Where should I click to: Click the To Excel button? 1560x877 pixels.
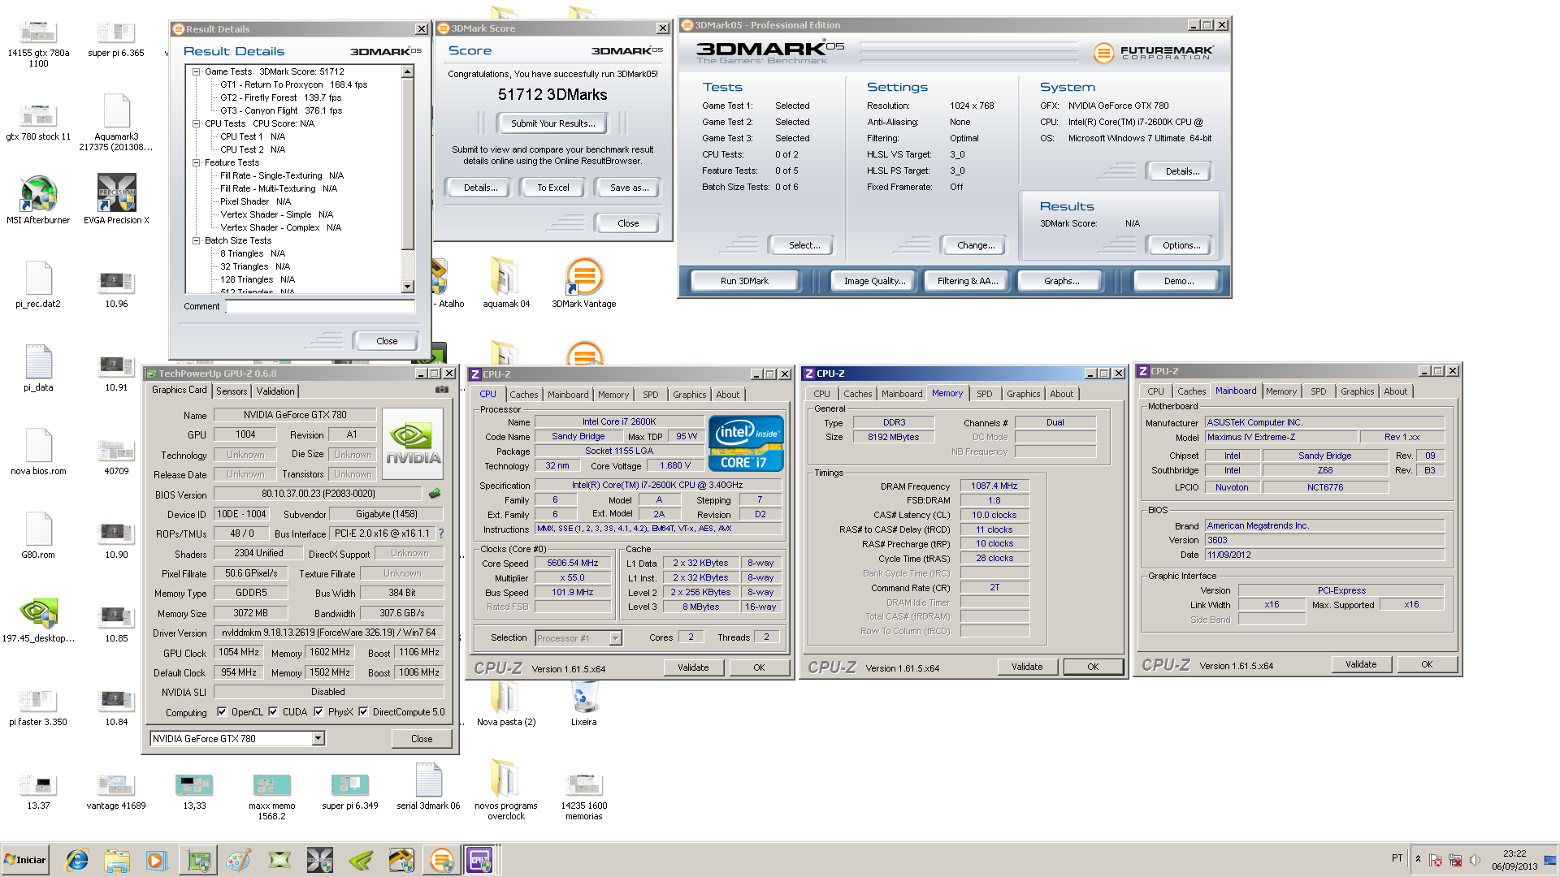pos(552,188)
